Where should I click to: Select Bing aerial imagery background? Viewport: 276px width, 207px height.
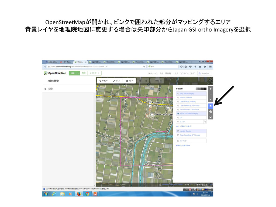point(191,94)
